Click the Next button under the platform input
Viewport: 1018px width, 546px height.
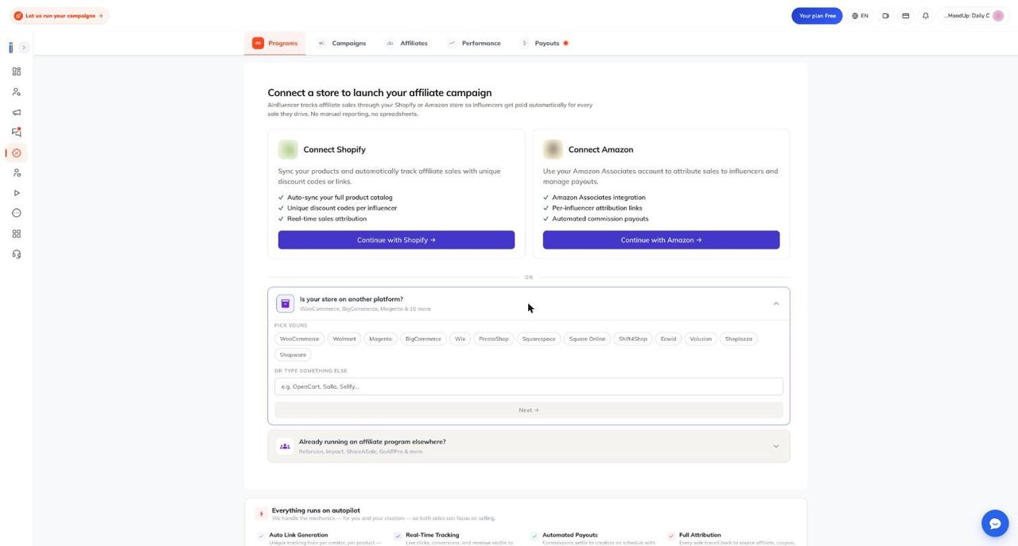pyautogui.click(x=529, y=410)
